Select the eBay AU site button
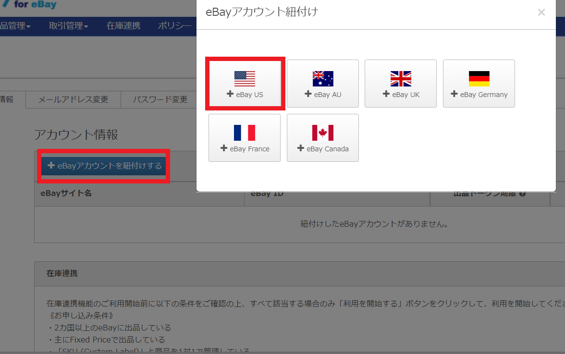Screen dimensions: 565x354 point(323,84)
